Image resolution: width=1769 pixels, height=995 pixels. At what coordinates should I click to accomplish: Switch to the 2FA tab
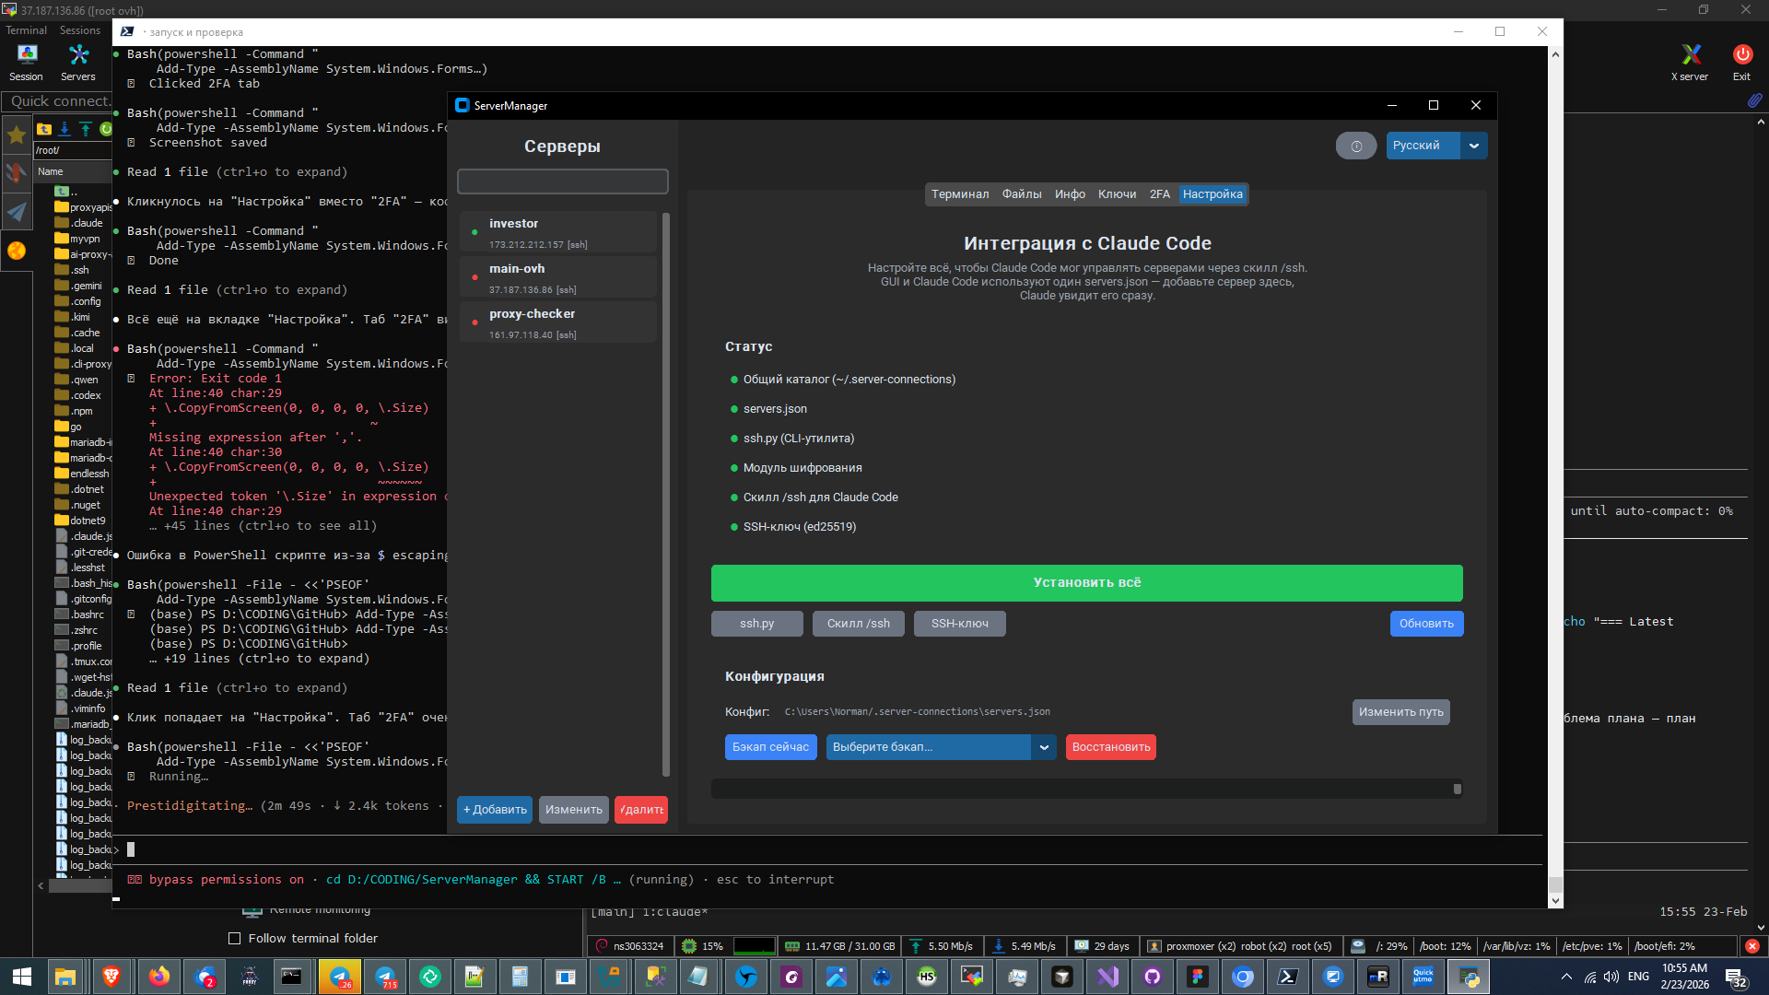point(1159,194)
